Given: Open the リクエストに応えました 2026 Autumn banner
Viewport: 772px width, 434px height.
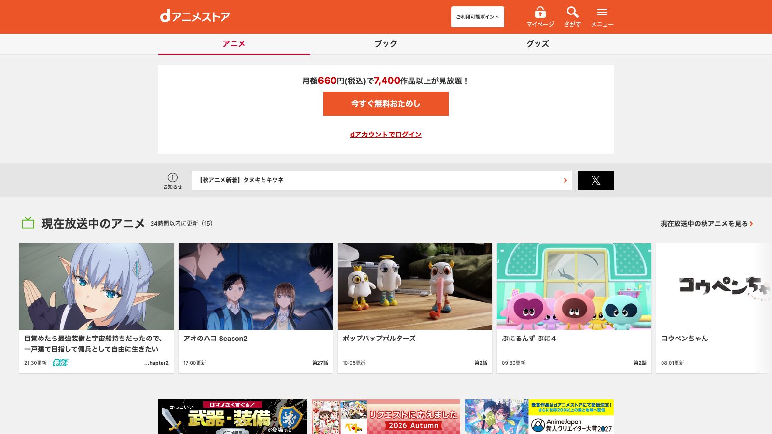Looking at the screenshot, I should (386, 417).
